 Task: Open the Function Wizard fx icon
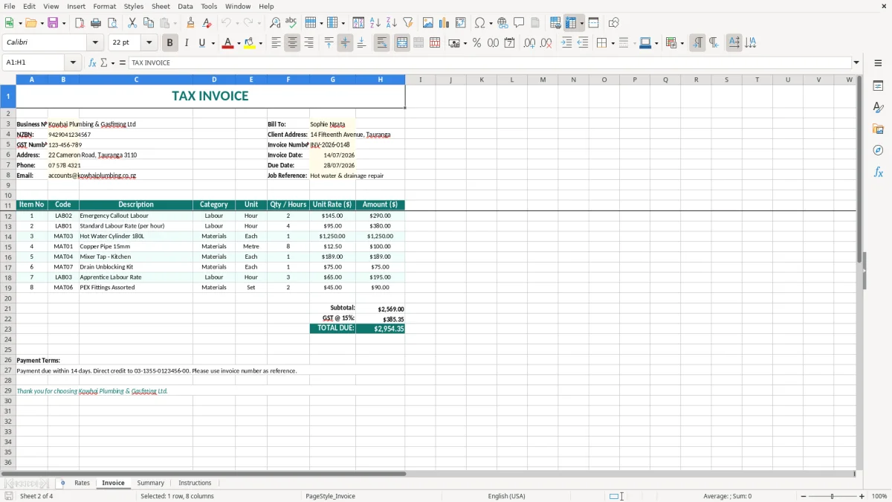(92, 62)
